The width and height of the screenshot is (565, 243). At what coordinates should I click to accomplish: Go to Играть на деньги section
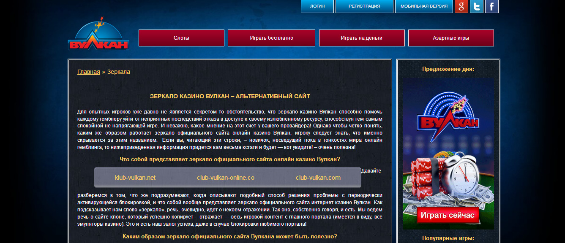pos(362,38)
